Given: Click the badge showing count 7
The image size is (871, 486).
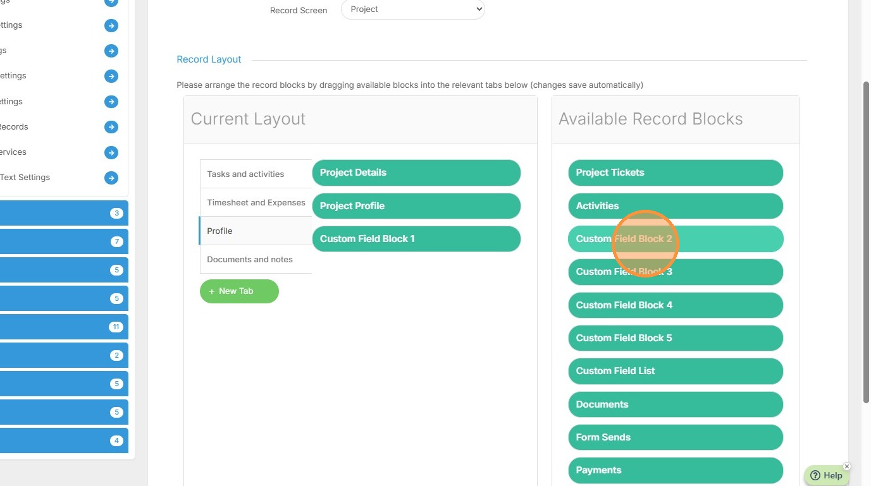Looking at the screenshot, I should [x=116, y=241].
